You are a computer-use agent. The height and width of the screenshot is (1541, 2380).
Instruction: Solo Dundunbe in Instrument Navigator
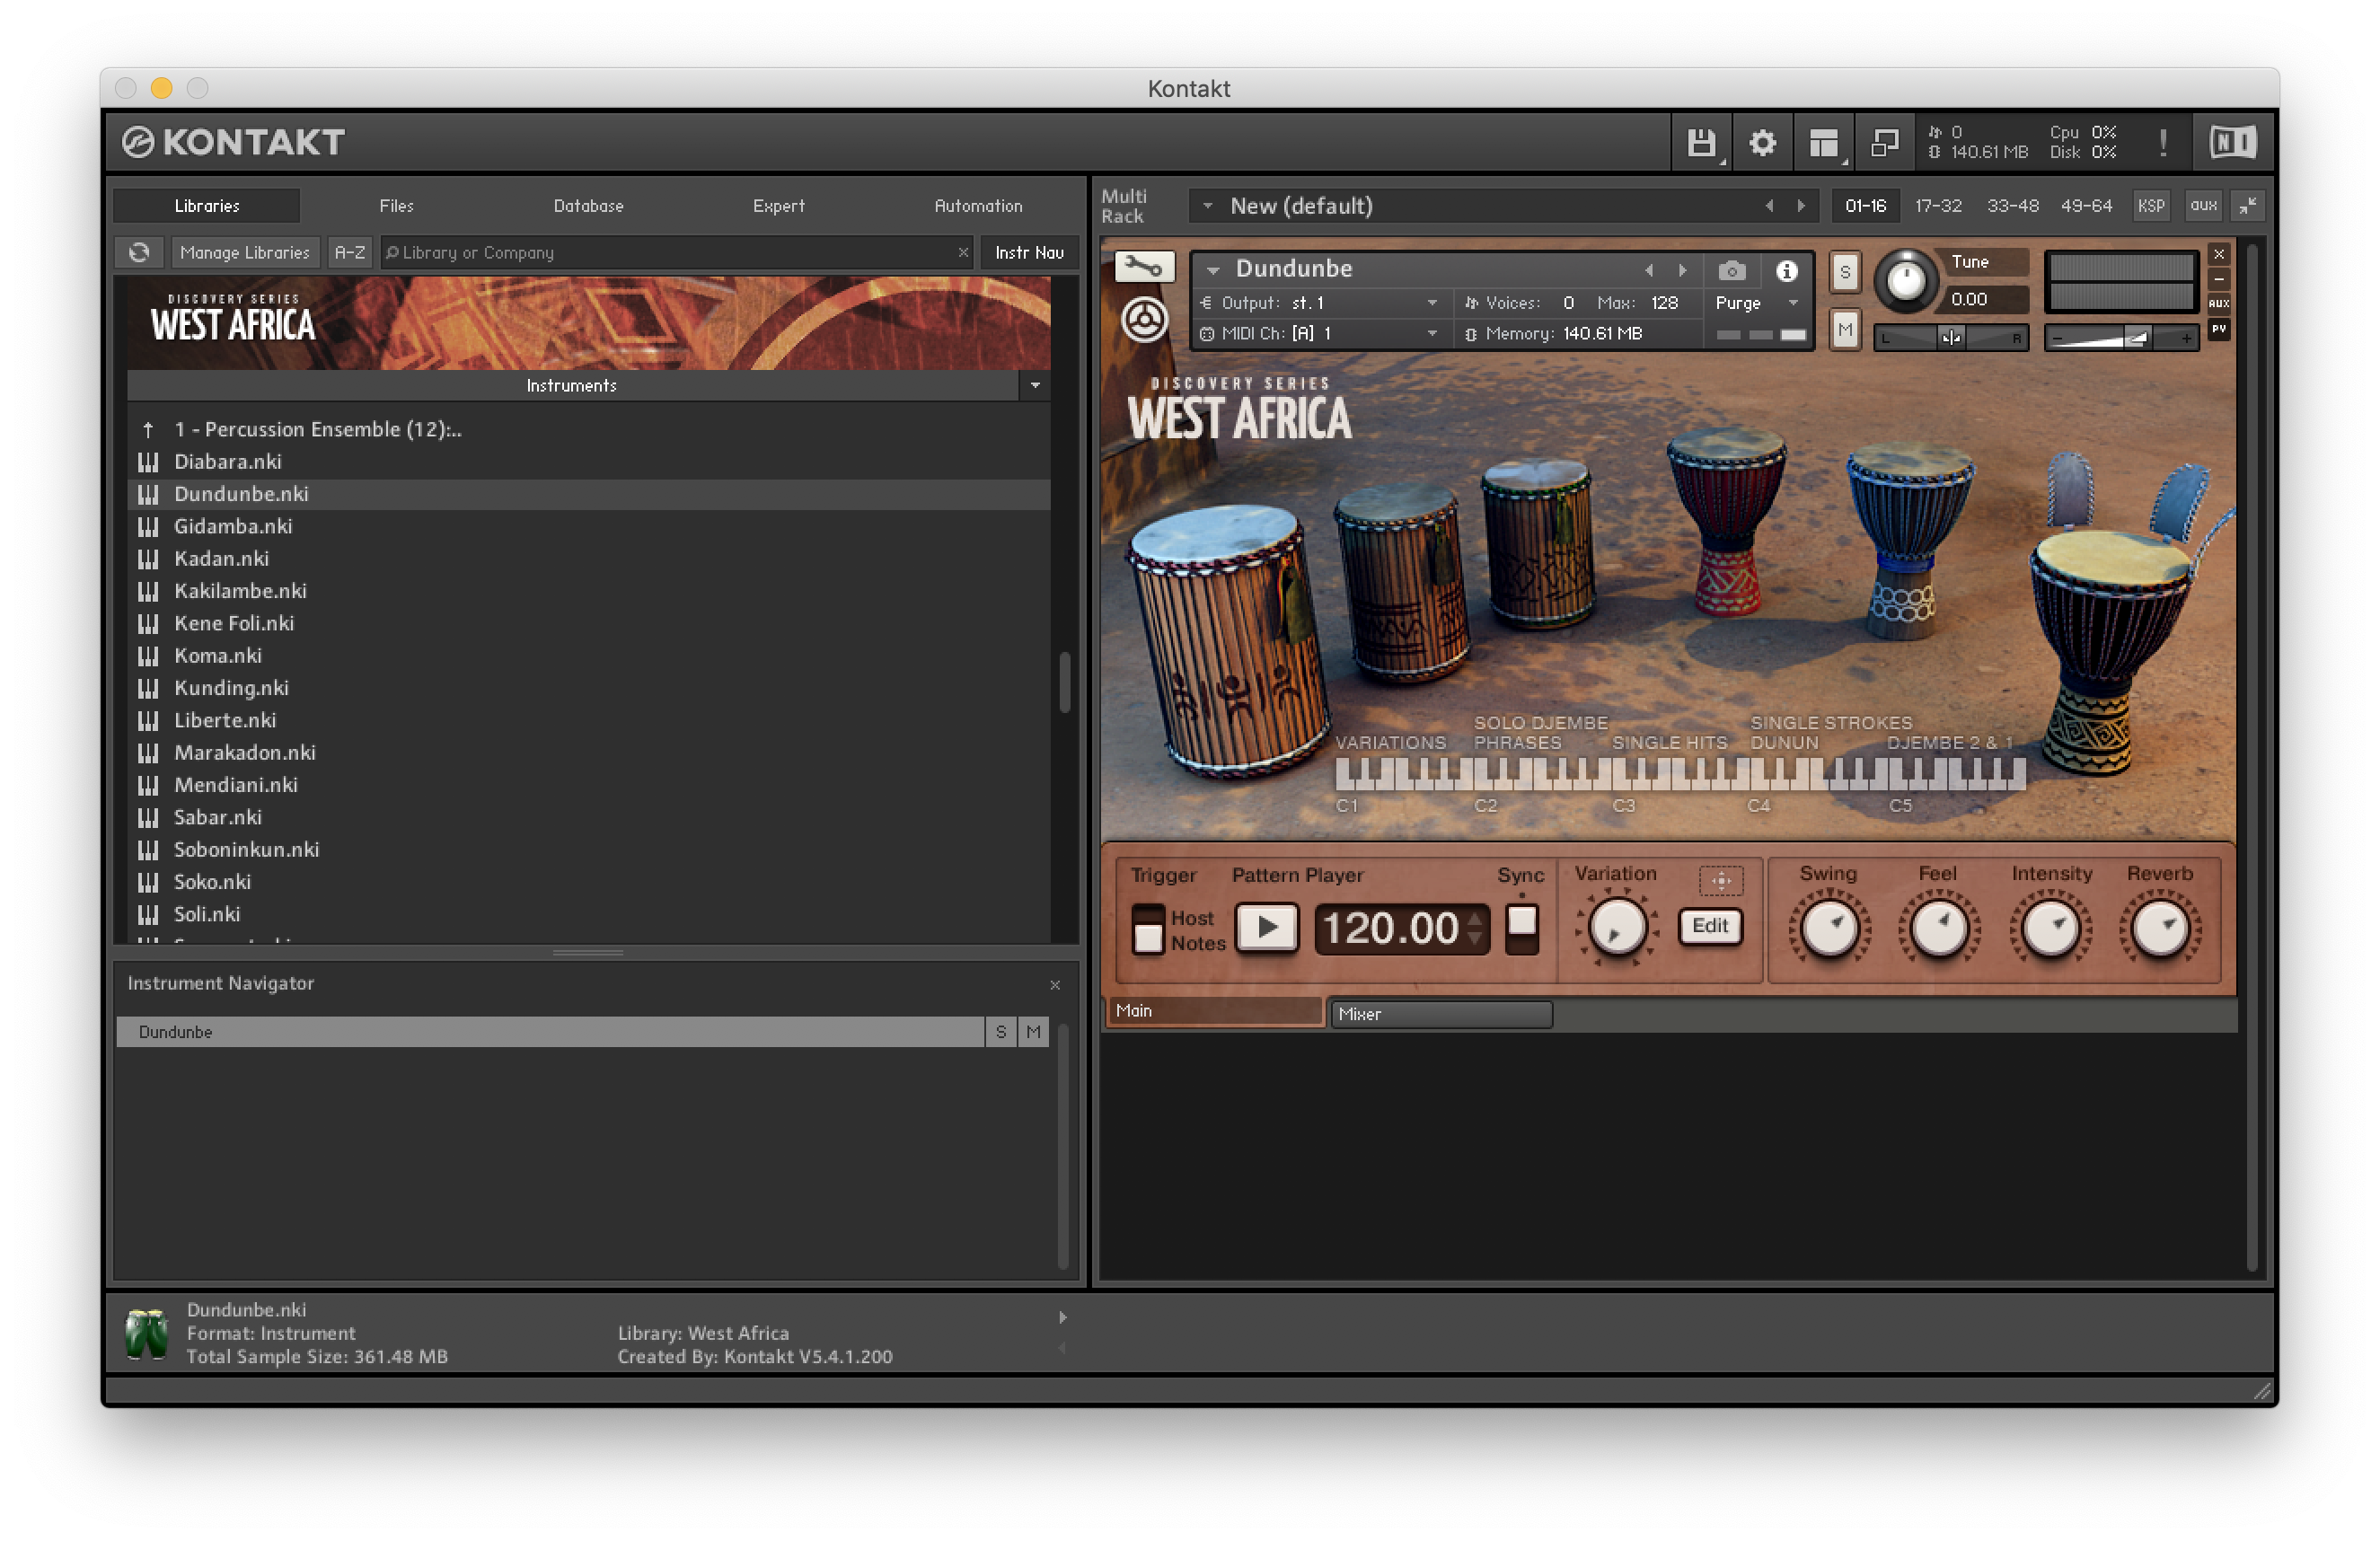(1001, 1032)
